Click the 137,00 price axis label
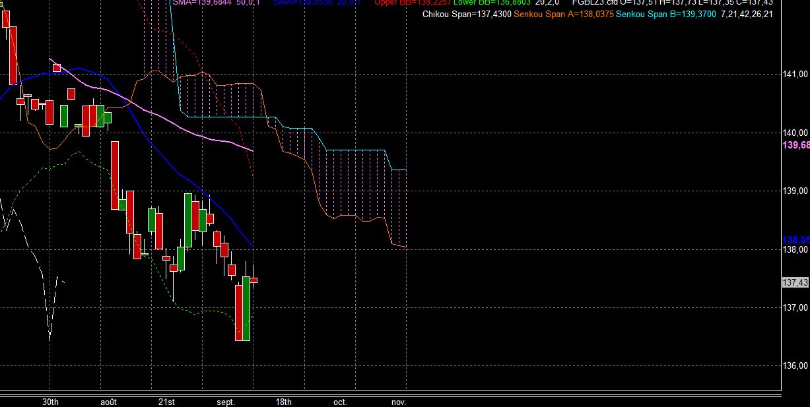The width and height of the screenshot is (810, 407). coord(795,307)
